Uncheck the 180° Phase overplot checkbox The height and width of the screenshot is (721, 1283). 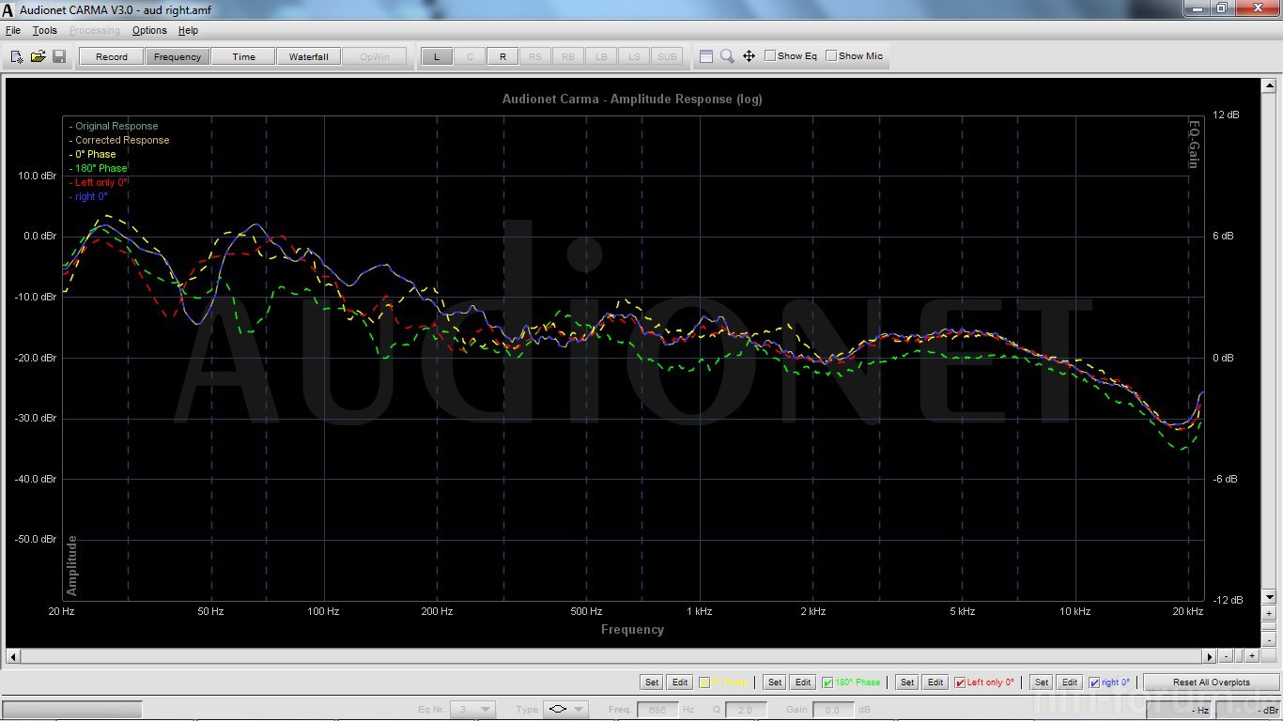(x=827, y=683)
